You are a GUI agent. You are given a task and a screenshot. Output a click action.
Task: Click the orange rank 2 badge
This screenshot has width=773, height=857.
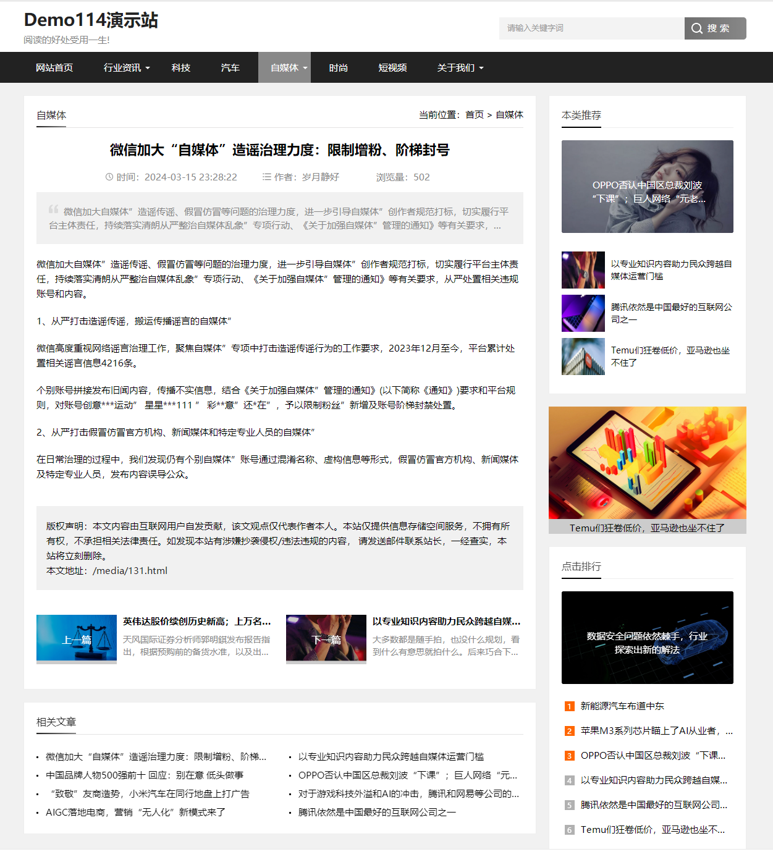pyautogui.click(x=570, y=731)
